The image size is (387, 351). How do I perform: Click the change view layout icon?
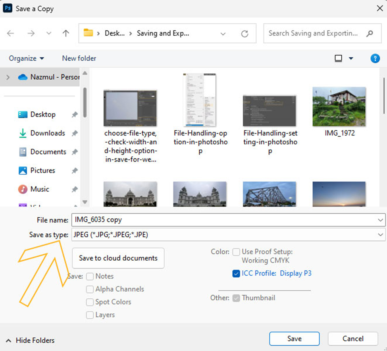point(338,59)
